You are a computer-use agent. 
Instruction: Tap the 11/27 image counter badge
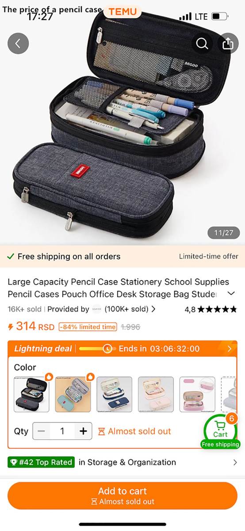[x=223, y=233]
